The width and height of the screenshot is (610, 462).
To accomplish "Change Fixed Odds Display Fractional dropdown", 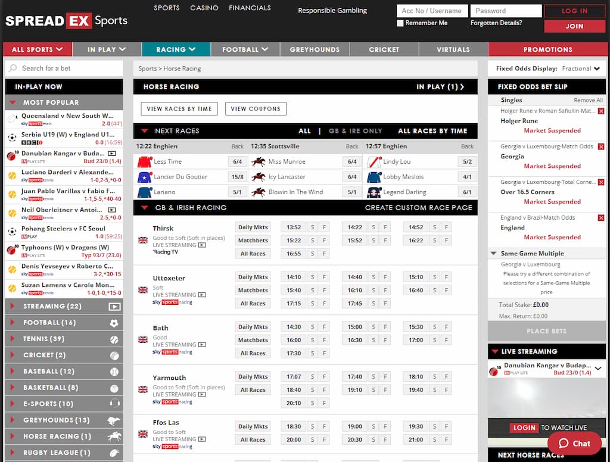I will (581, 68).
